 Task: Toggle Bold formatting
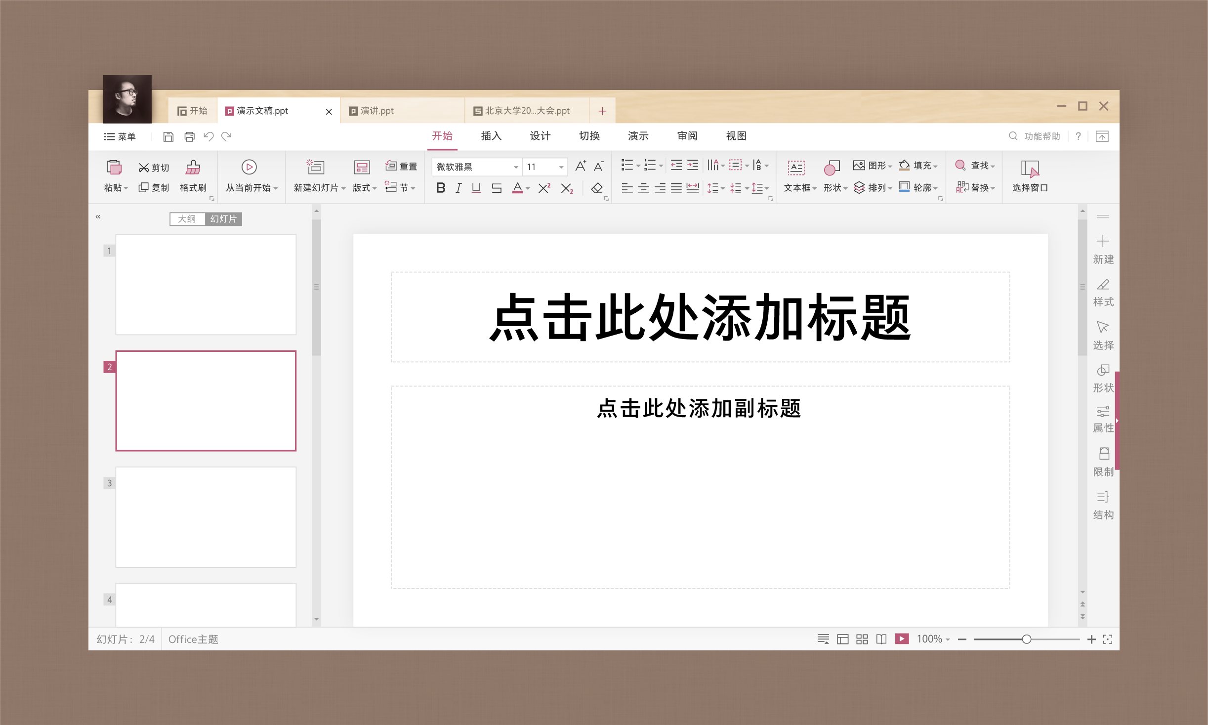click(x=440, y=188)
